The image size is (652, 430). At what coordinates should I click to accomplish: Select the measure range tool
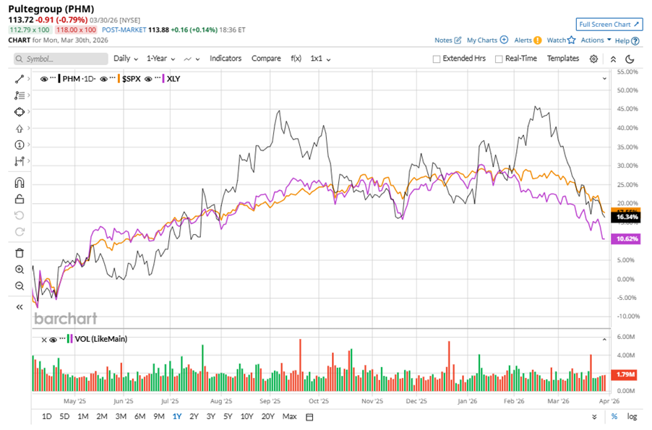[x=19, y=161]
